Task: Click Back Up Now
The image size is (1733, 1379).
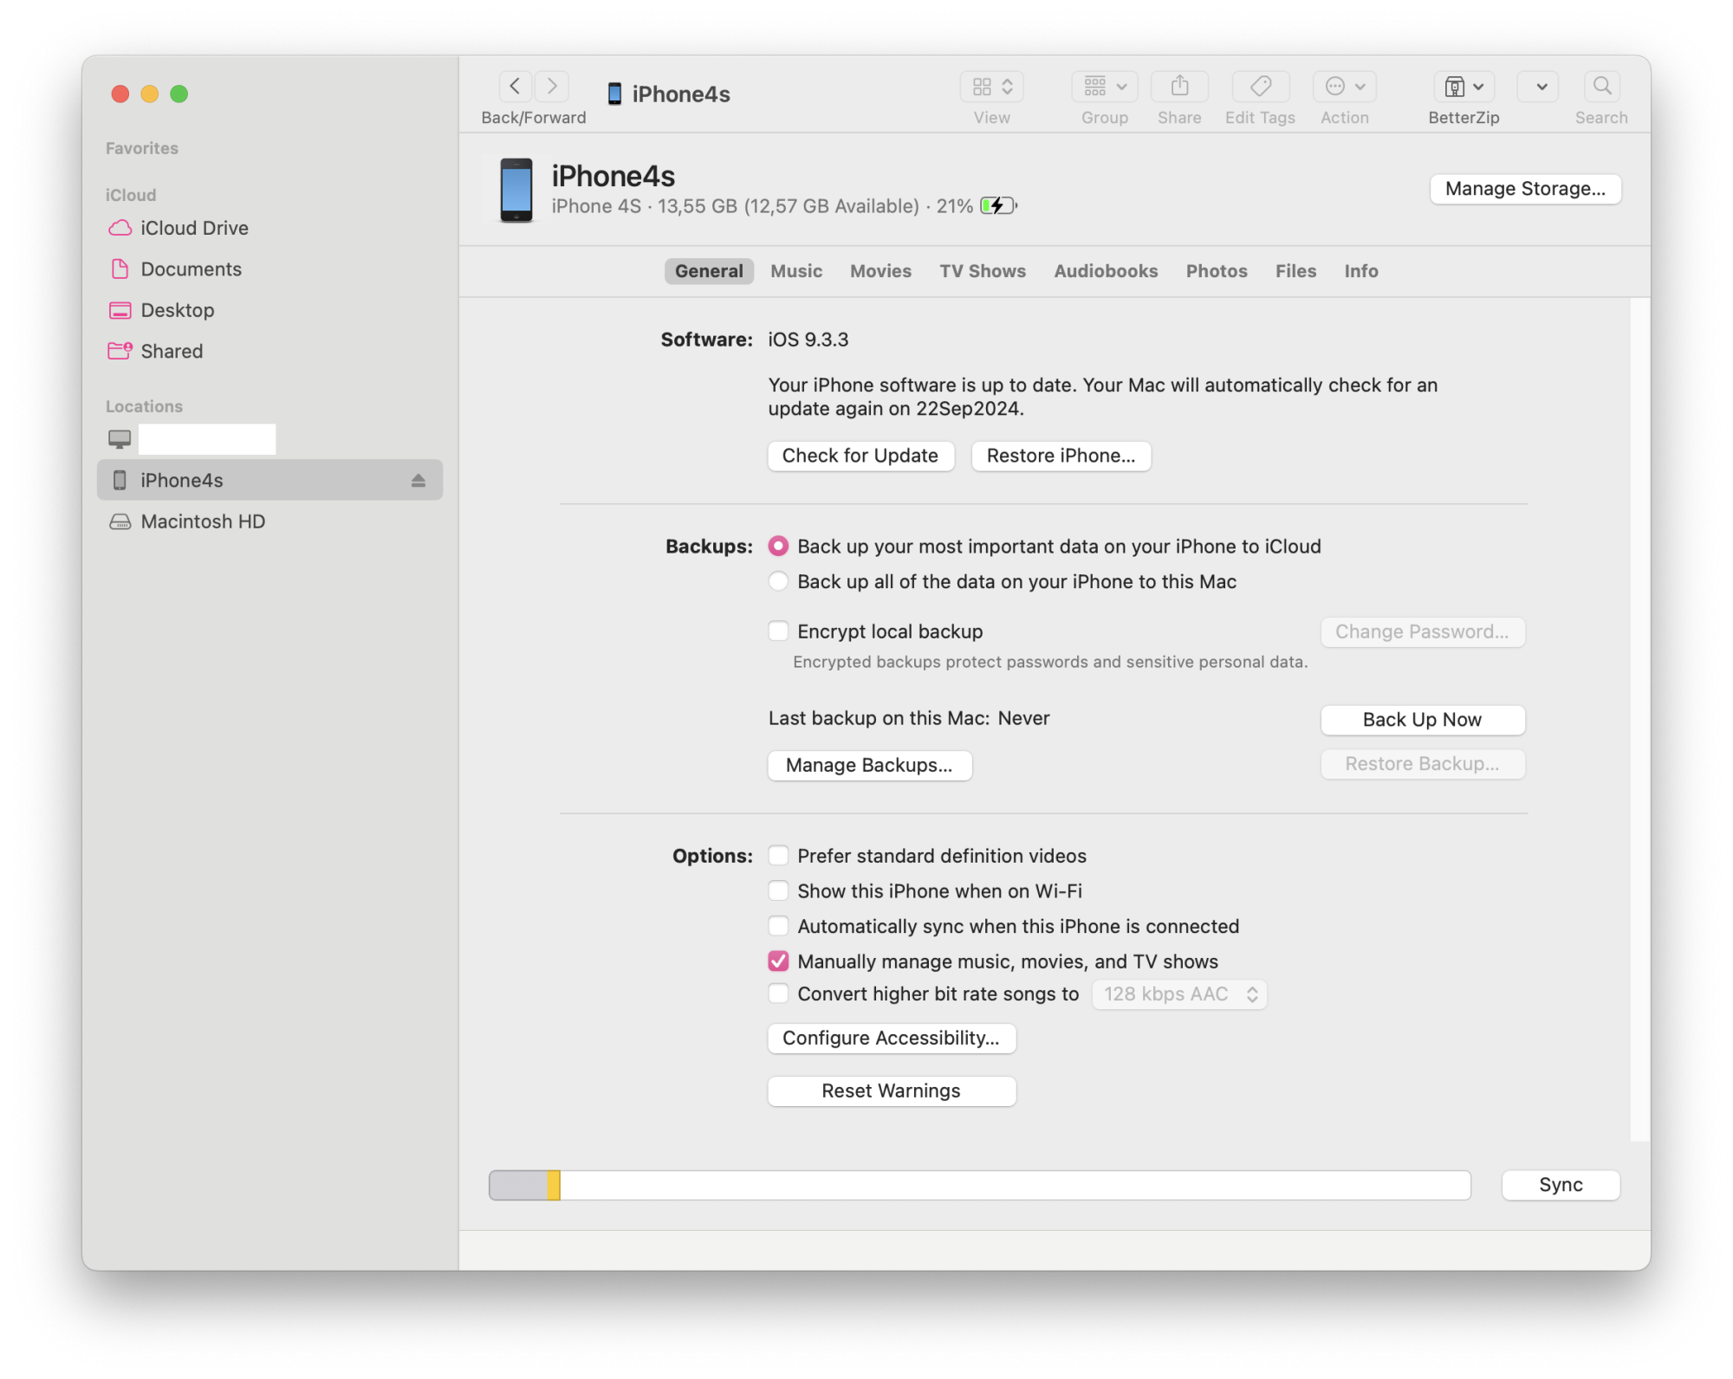Action: coord(1422,720)
